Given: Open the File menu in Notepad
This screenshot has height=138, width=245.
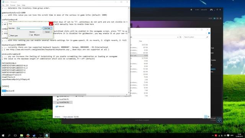Looking at the screenshot, I should point(3,5).
